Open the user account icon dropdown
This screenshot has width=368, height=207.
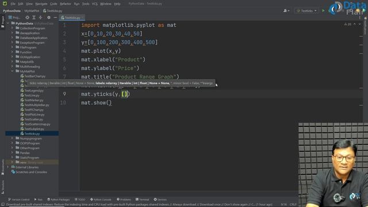click(286, 11)
